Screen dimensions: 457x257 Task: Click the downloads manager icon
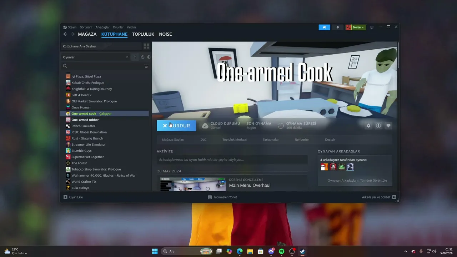(x=210, y=197)
